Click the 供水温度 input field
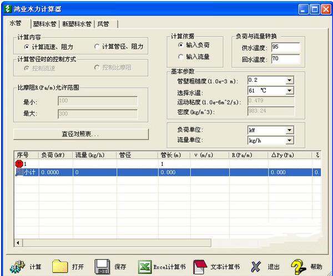 coord(285,47)
